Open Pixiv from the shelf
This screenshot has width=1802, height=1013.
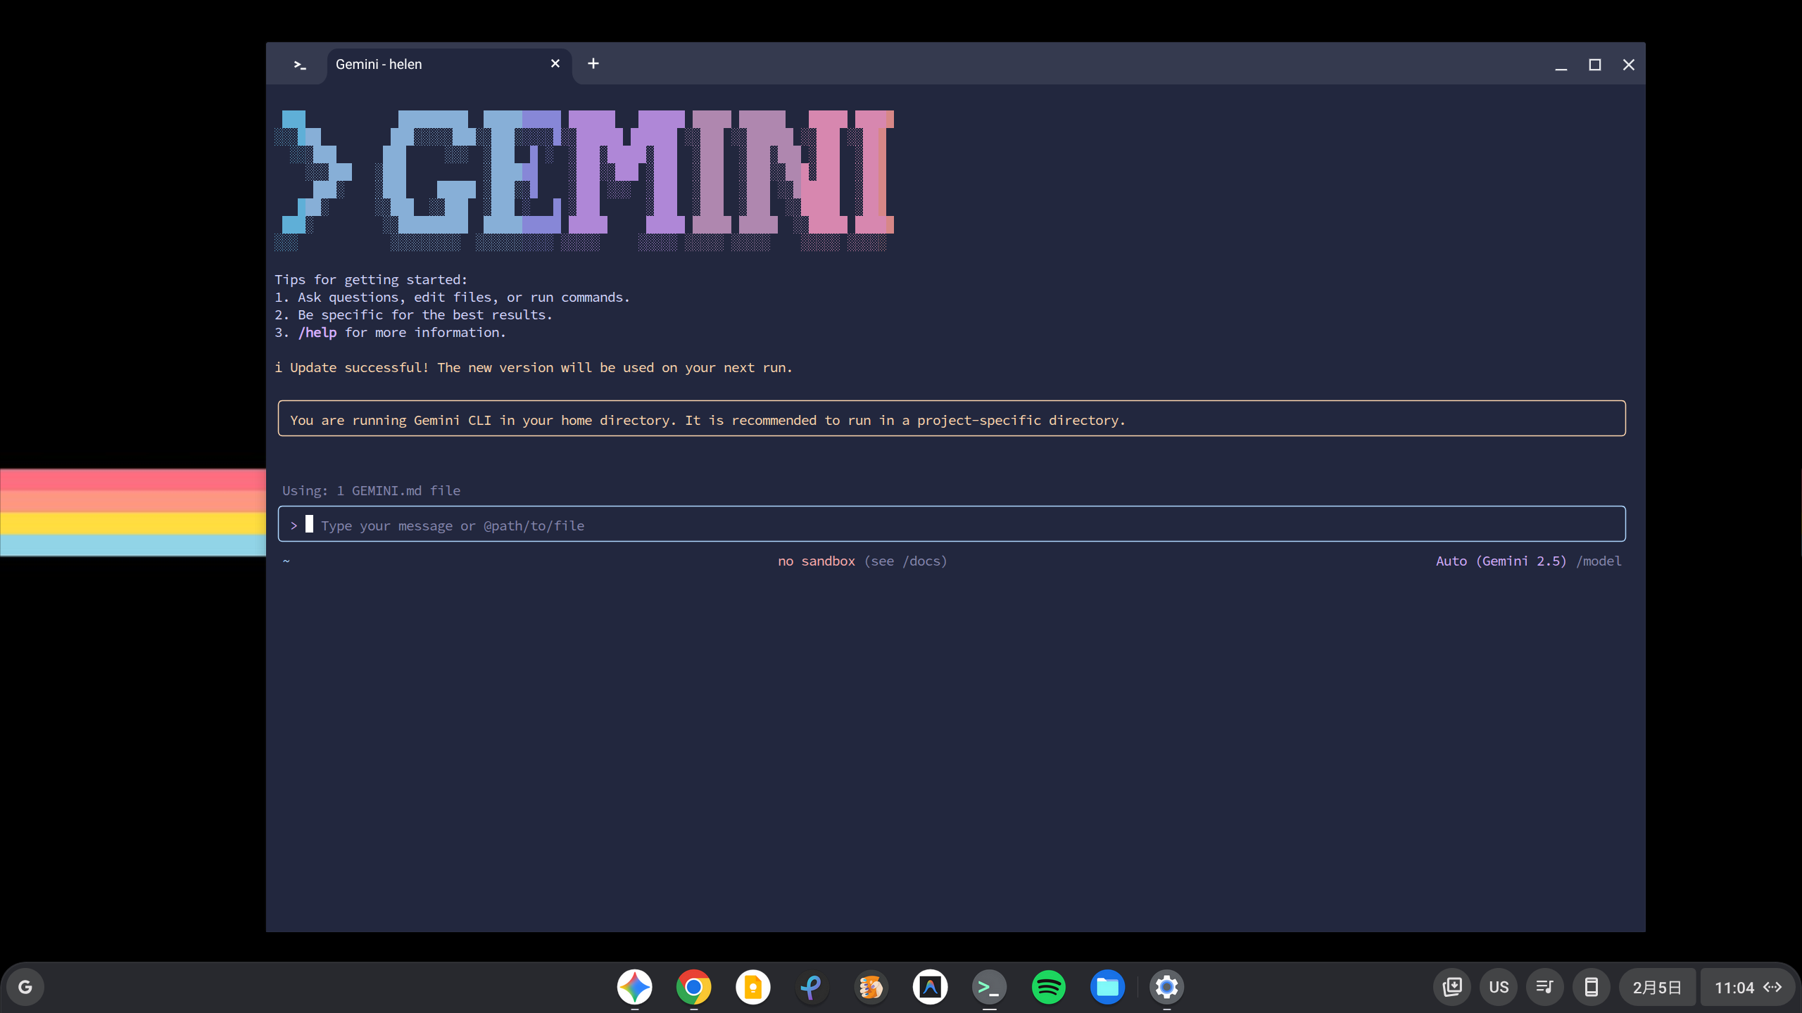coord(811,986)
